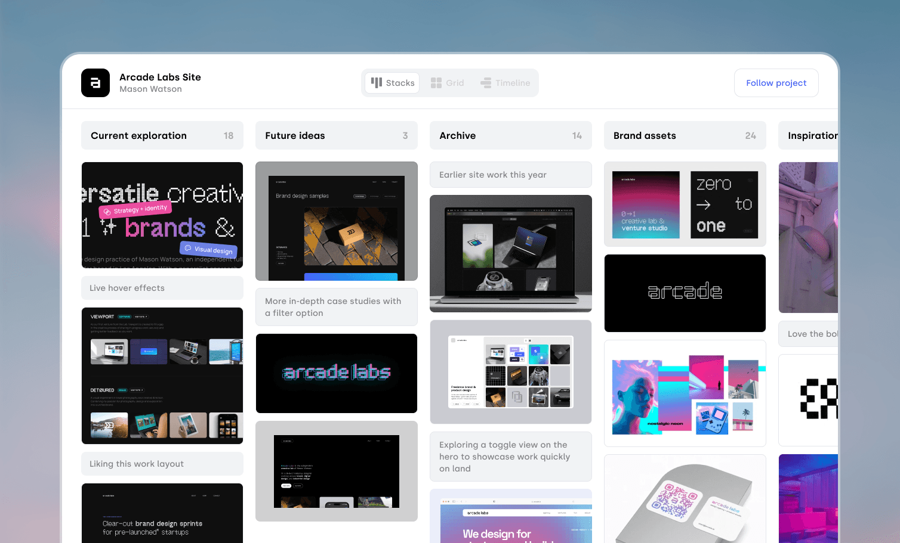Click the count 24 in Brand assets

pyautogui.click(x=751, y=136)
